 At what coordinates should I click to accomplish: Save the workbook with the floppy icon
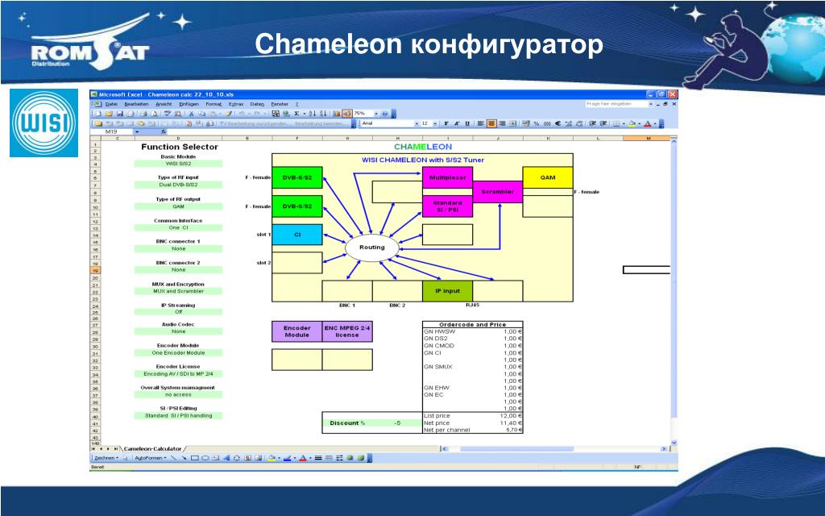point(119,113)
